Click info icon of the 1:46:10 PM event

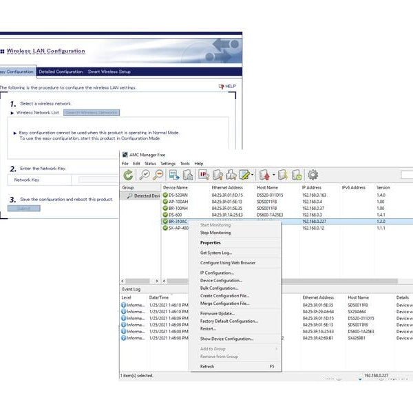tap(123, 312)
